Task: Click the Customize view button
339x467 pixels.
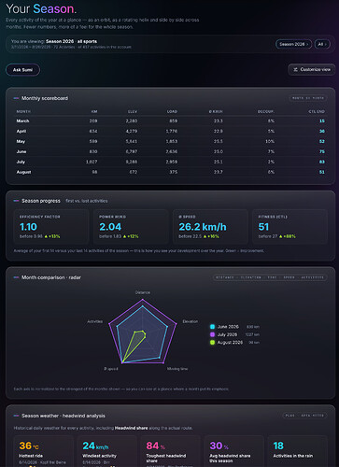Action: [x=312, y=69]
